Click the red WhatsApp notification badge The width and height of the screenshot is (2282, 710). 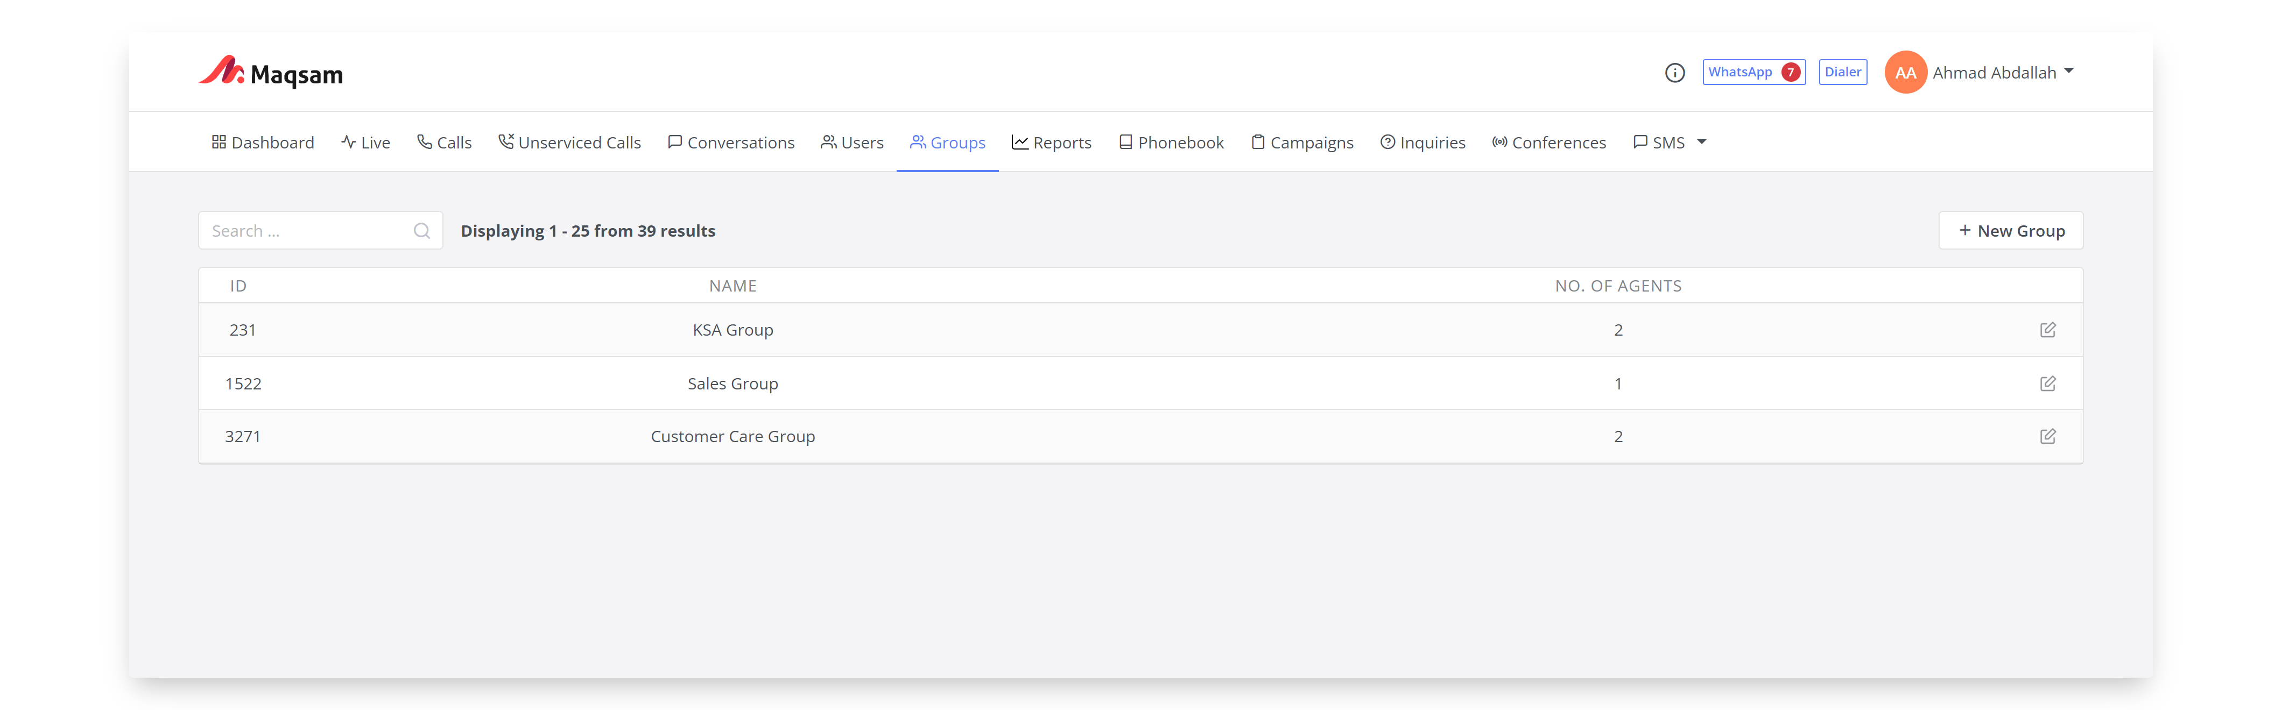click(x=1790, y=73)
